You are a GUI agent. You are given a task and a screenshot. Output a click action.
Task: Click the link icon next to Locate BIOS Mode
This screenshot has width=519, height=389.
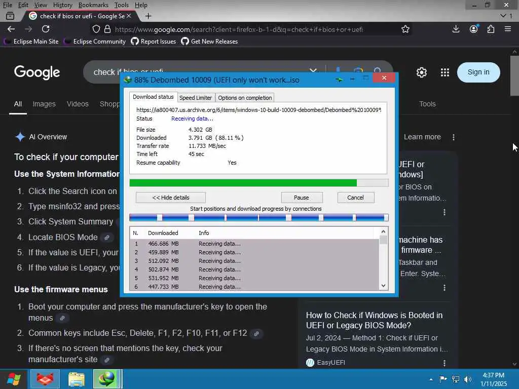click(x=106, y=238)
